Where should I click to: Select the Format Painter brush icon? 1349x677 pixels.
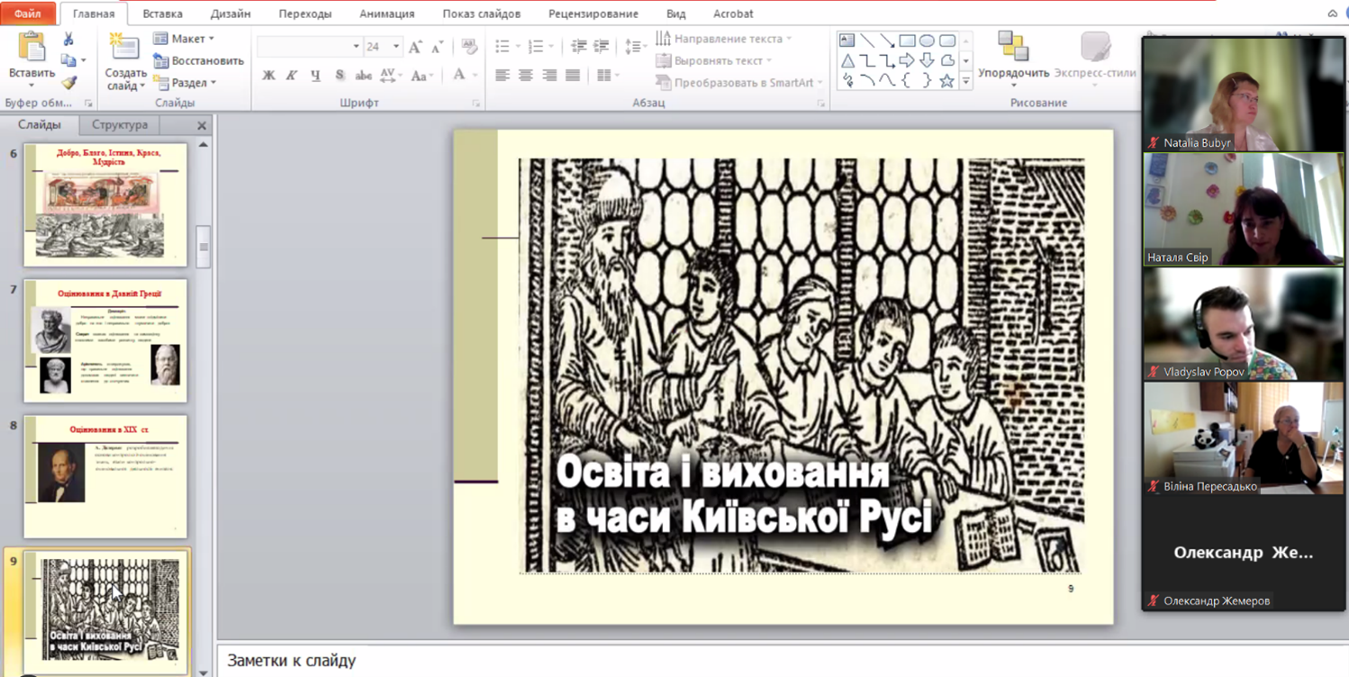click(x=68, y=83)
